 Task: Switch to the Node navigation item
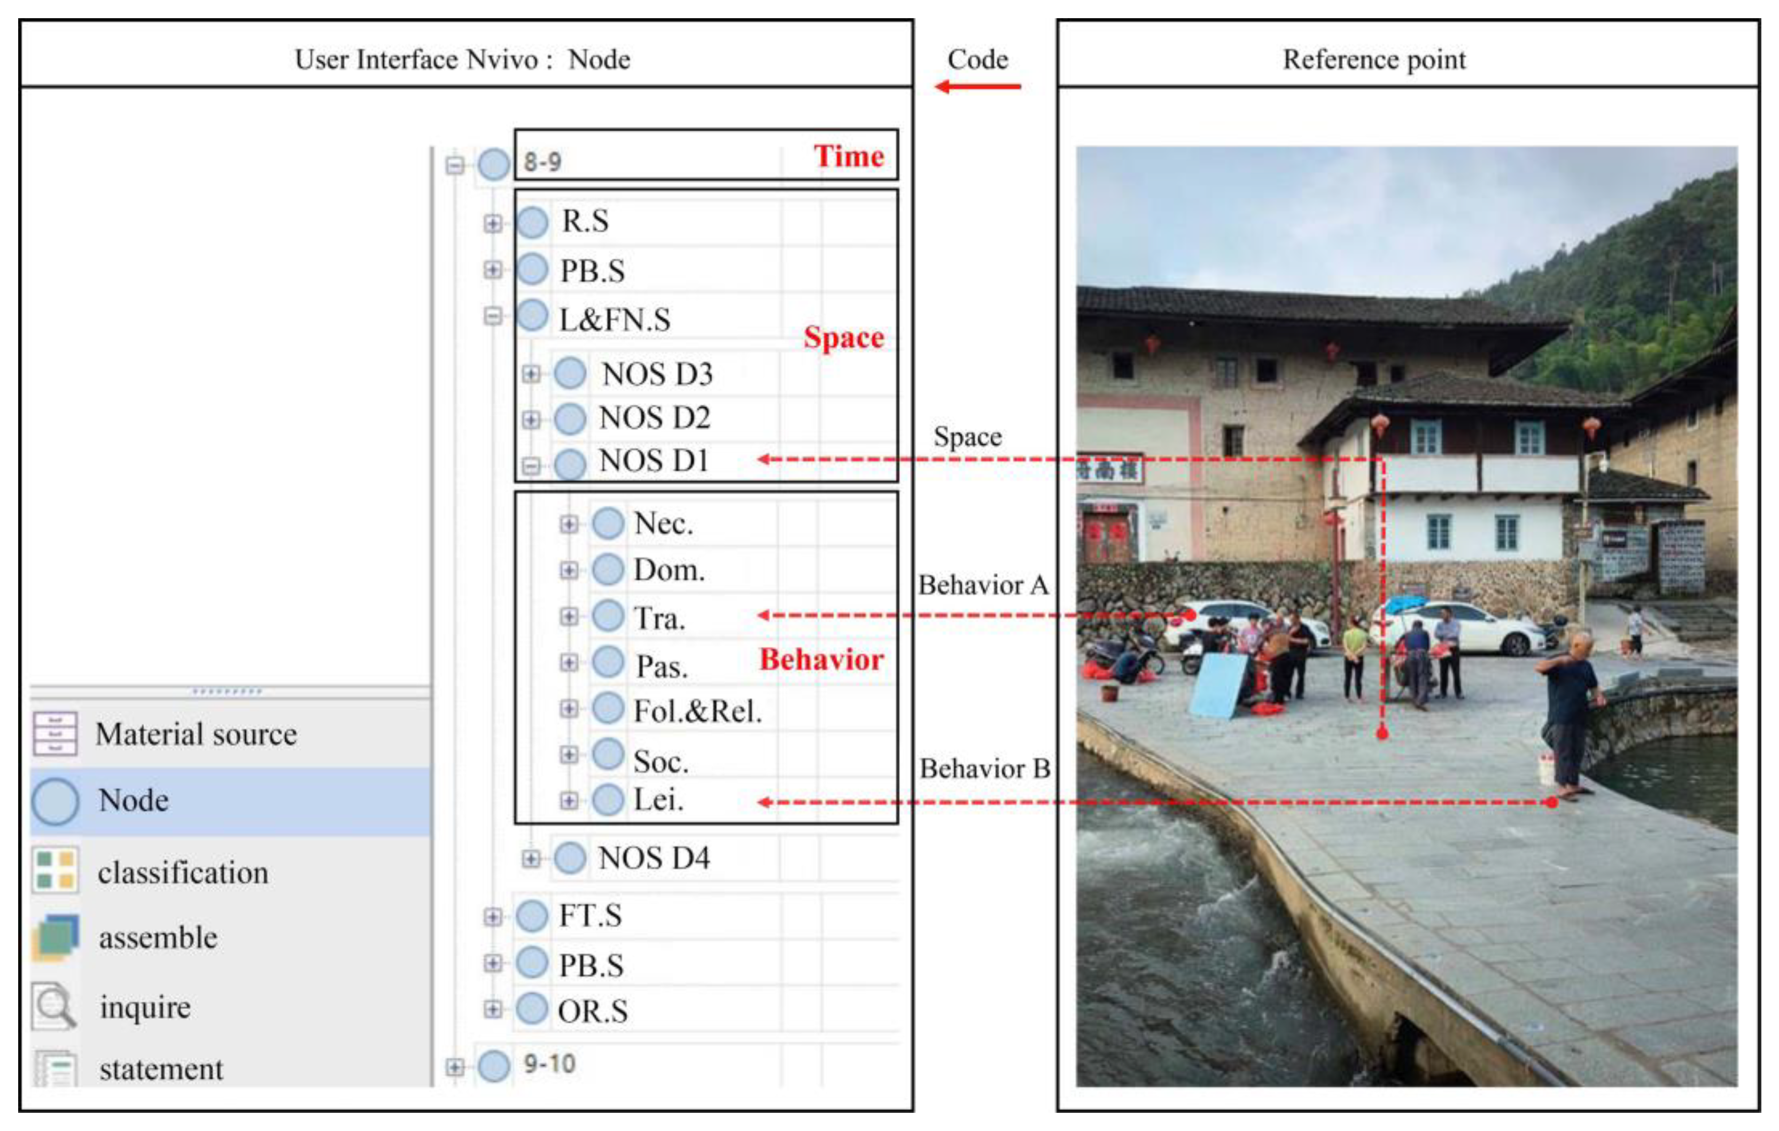point(133,801)
